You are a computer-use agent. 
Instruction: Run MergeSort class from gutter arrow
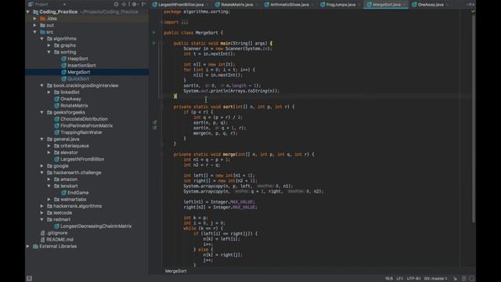pyautogui.click(x=154, y=32)
